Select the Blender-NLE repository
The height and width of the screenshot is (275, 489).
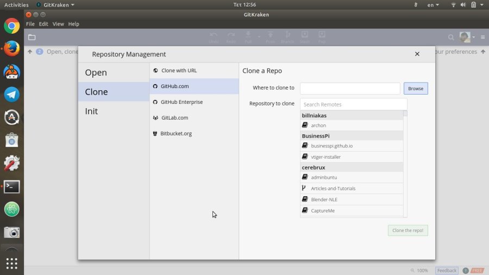352,199
